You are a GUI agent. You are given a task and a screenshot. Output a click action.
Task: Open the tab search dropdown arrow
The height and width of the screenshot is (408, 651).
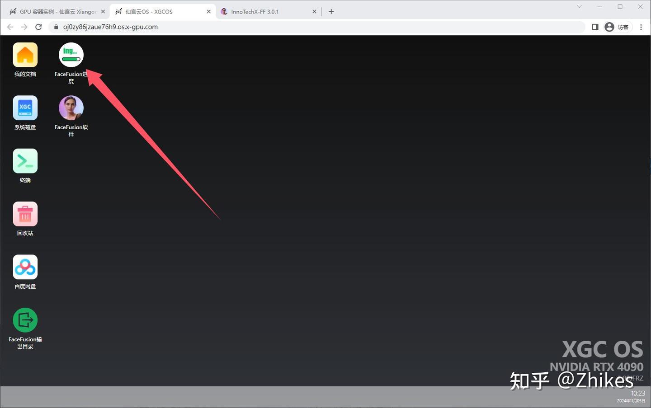579,7
